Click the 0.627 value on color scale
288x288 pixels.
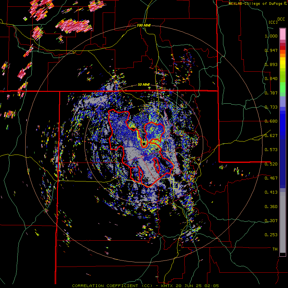pyautogui.click(x=271, y=136)
